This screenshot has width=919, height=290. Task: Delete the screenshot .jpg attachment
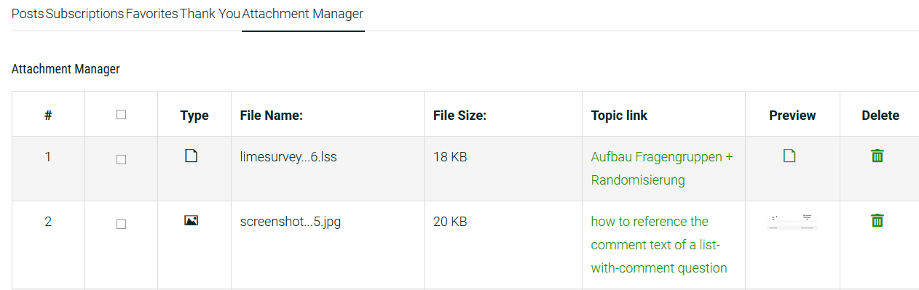[x=877, y=220]
